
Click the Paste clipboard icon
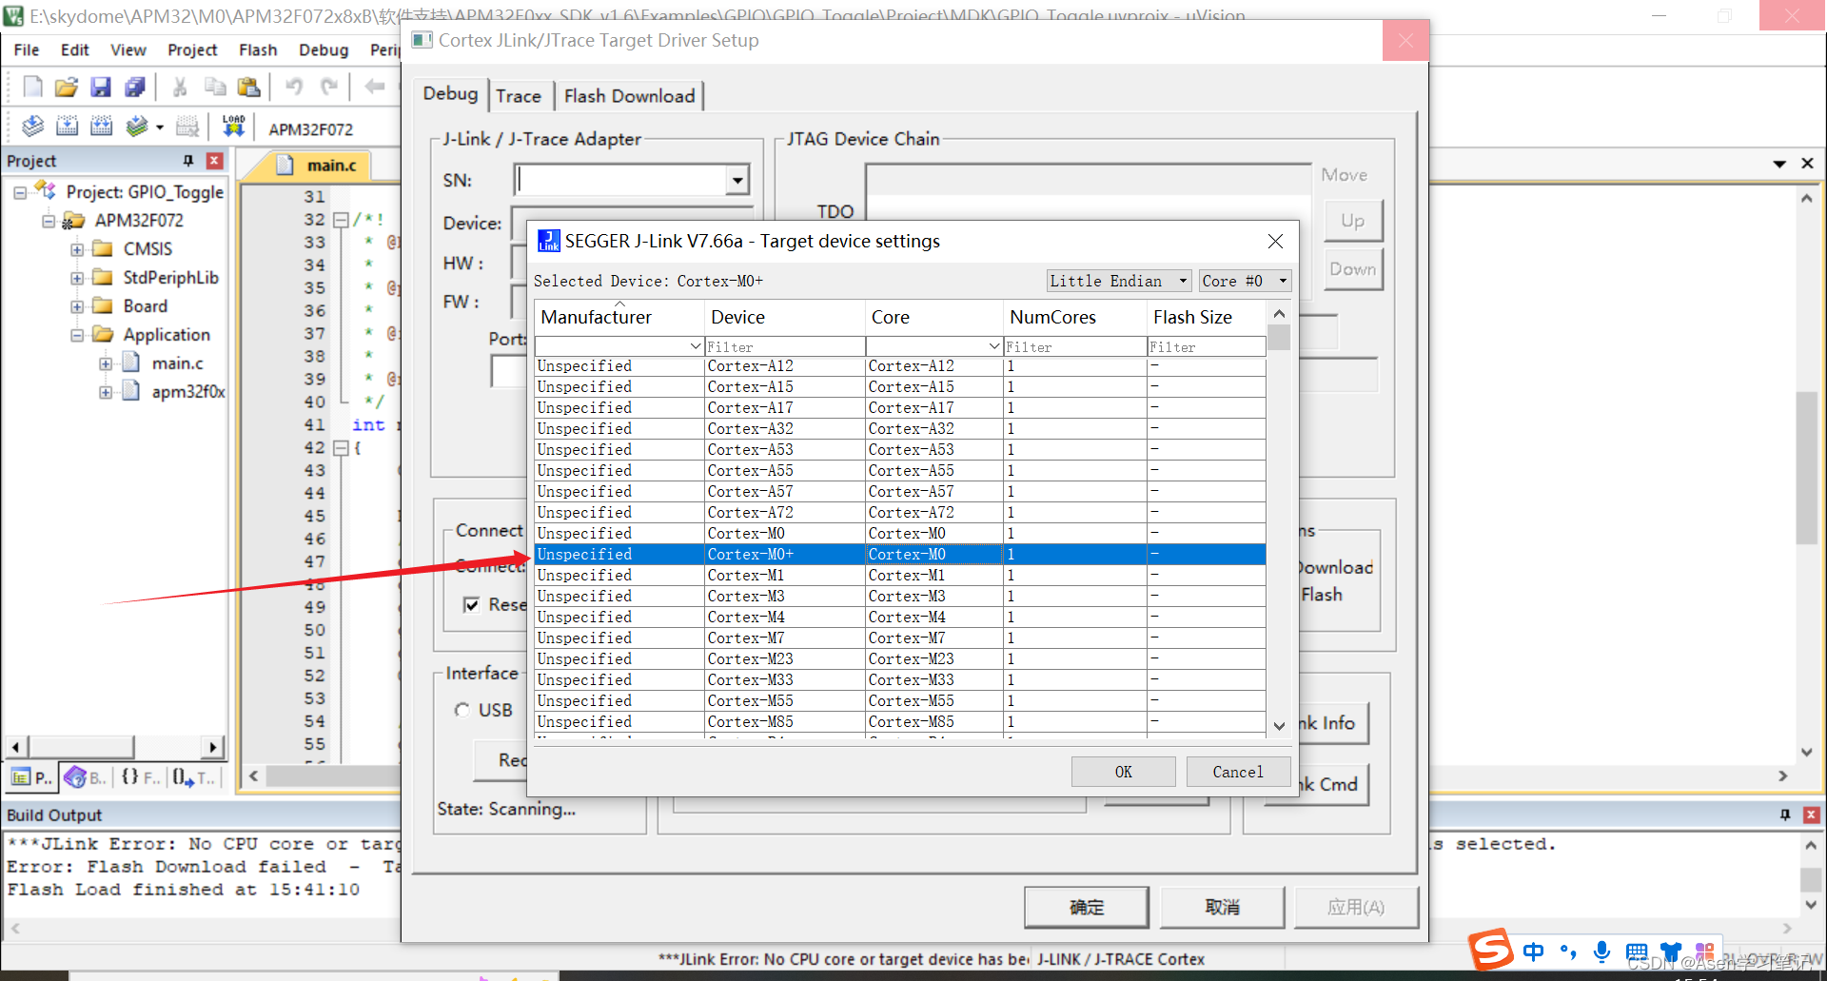pos(249,88)
